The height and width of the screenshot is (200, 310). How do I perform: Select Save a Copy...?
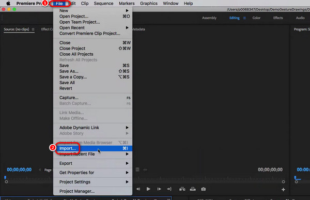[92, 77]
